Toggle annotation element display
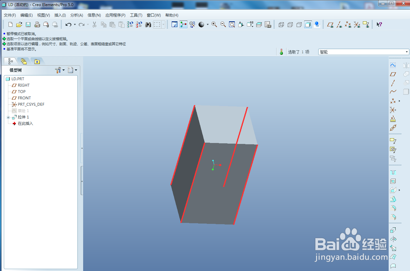This screenshot has width=410, height=271. 366,25
